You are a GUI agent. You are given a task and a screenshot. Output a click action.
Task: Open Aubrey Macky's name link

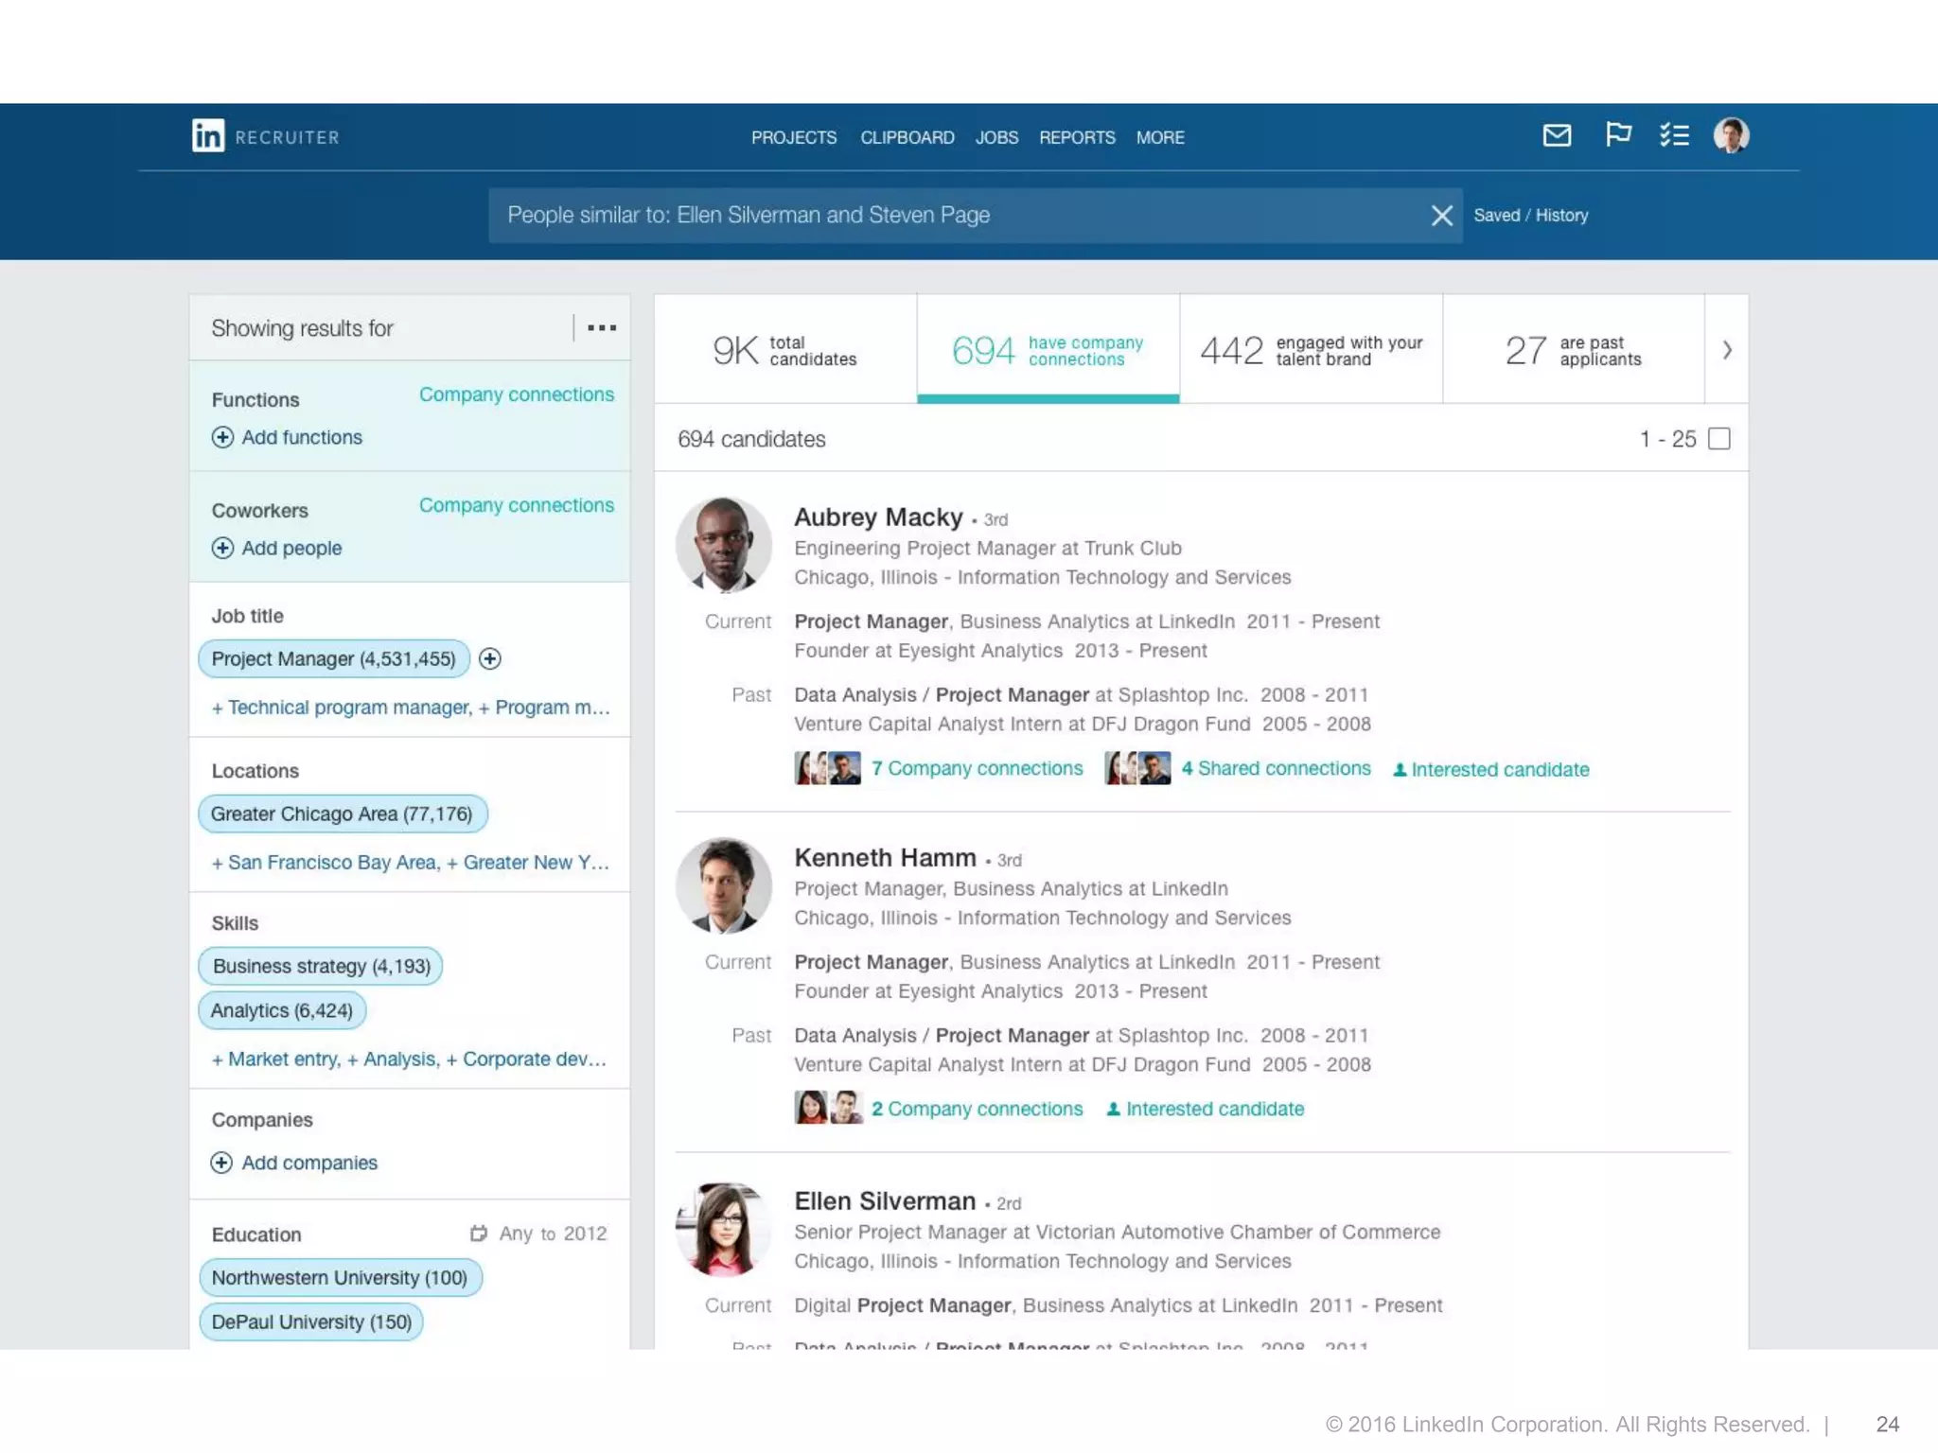(878, 517)
